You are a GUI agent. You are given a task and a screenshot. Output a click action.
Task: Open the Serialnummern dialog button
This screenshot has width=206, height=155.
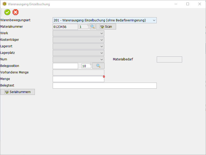click(18, 92)
